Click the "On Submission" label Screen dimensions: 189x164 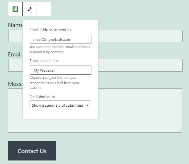coord(42,97)
